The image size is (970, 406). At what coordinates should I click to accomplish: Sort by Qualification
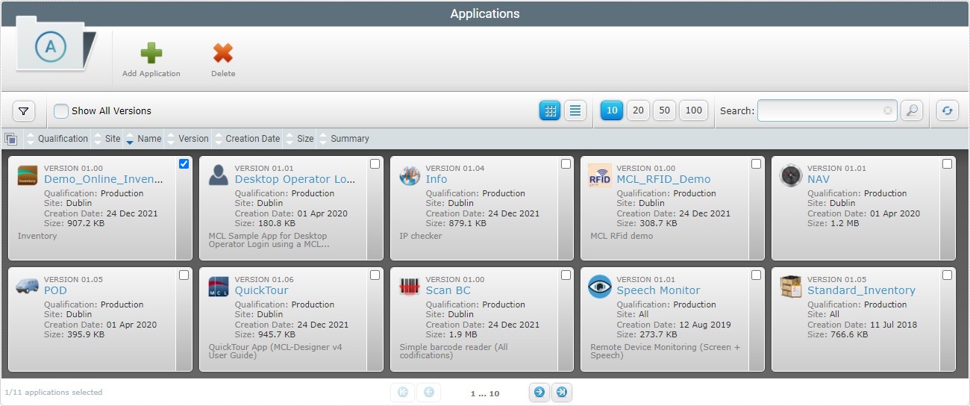click(63, 139)
